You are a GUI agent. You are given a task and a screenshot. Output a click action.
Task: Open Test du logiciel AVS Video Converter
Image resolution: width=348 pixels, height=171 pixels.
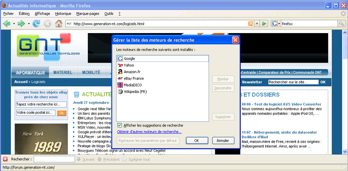click(x=281, y=104)
